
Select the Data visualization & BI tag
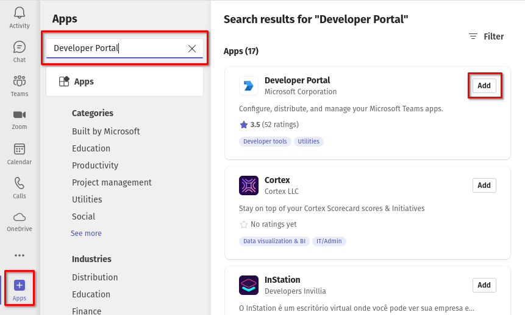coord(274,241)
